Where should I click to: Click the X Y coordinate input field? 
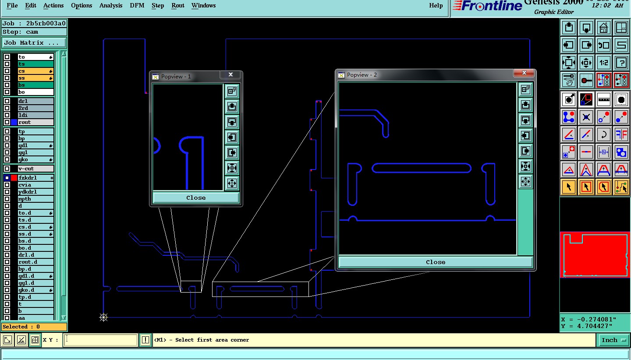click(x=101, y=340)
